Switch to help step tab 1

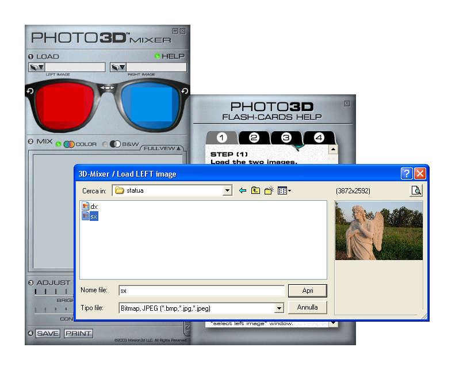pos(222,138)
